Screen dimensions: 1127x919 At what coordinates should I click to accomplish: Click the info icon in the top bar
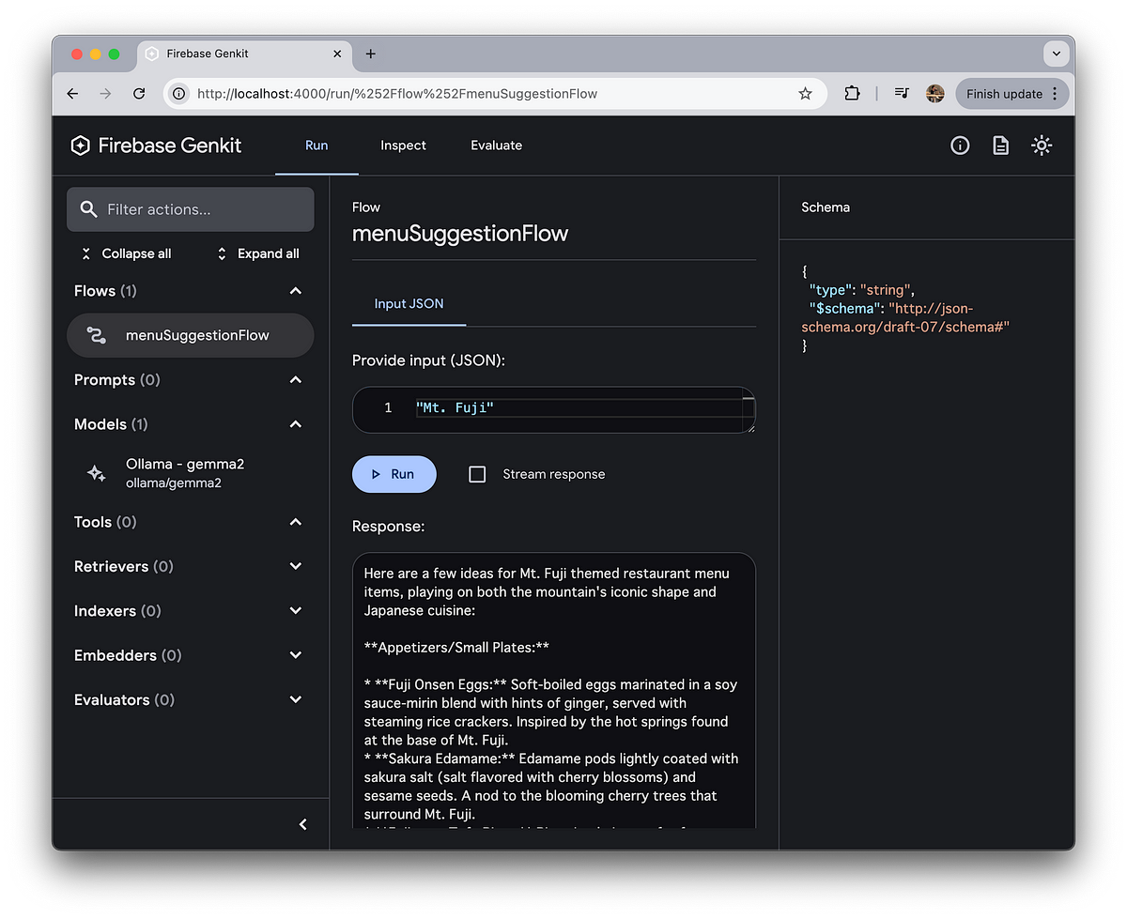coord(959,146)
